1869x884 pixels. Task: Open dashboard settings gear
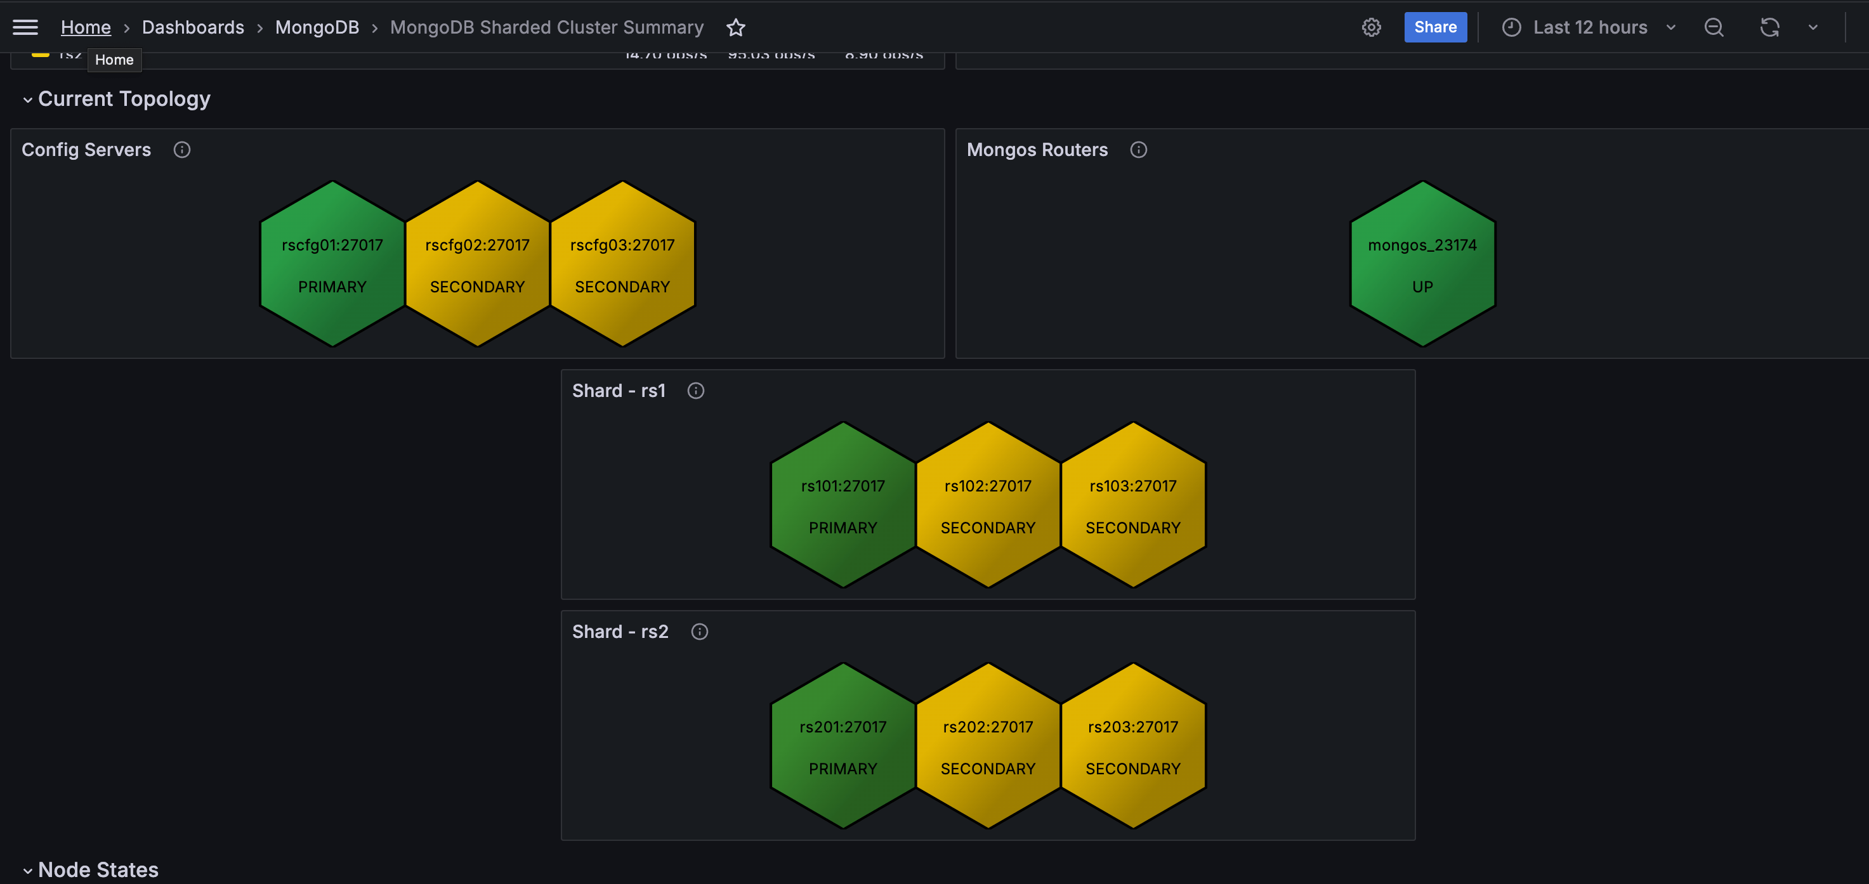pyautogui.click(x=1370, y=27)
